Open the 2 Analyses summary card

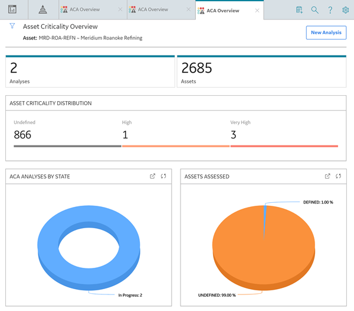tap(90, 72)
